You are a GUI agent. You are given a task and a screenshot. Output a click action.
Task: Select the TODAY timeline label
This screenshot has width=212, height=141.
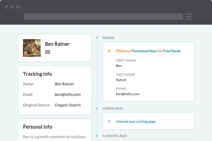(108, 38)
